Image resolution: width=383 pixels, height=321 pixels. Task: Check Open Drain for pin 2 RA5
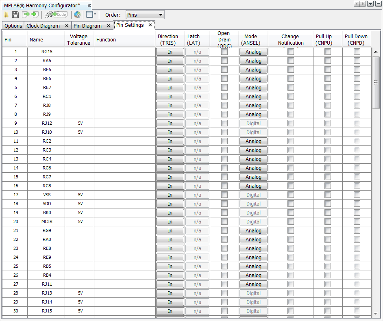coord(224,61)
